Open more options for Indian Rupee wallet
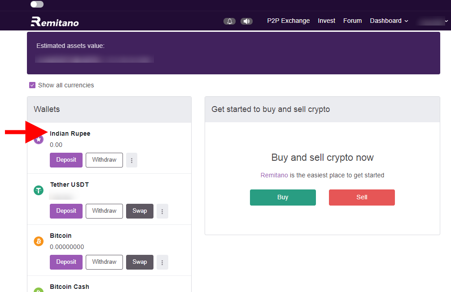The height and width of the screenshot is (292, 451). tap(131, 160)
